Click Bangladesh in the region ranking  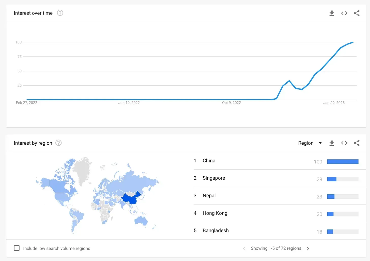[215, 231]
